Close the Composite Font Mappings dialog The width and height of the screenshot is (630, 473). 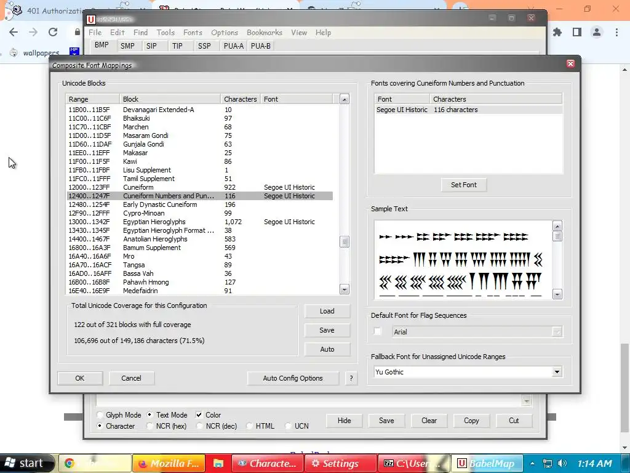pos(570,64)
